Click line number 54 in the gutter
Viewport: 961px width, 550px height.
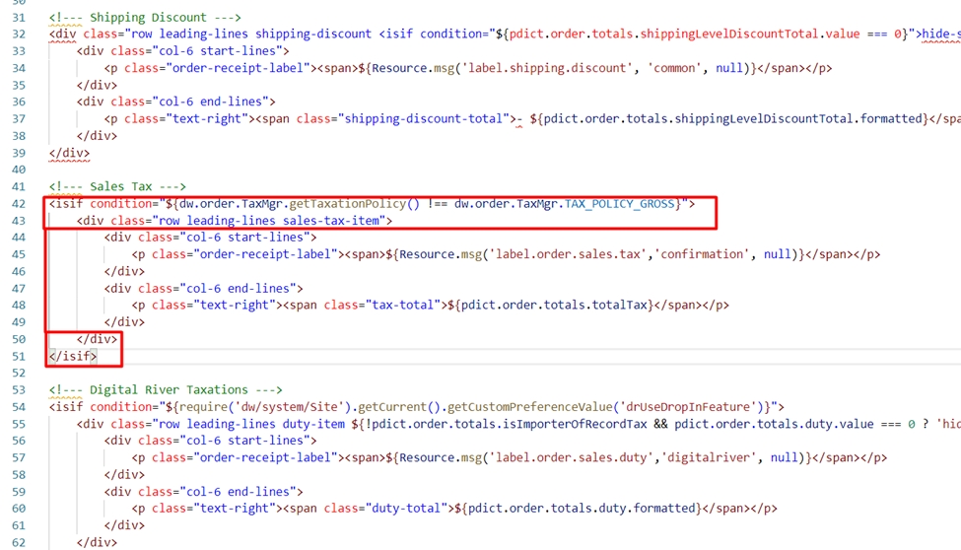point(17,406)
